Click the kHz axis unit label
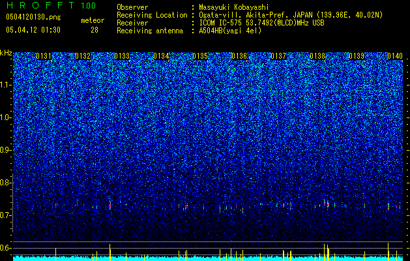This screenshot has width=410, height=261. pos(6,53)
